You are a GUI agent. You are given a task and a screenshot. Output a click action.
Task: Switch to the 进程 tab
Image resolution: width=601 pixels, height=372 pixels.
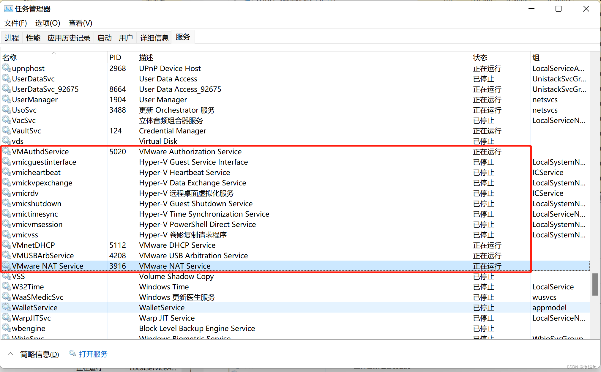tap(12, 38)
